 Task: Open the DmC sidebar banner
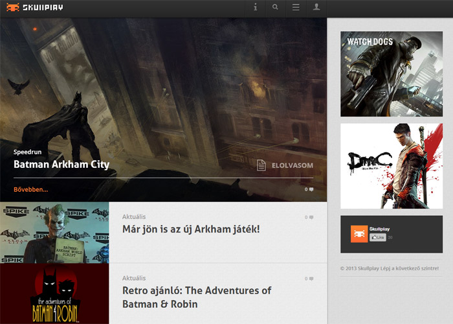(392, 166)
